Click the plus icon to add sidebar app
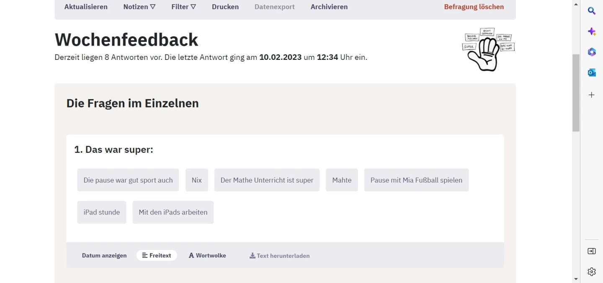Viewport: 603px width, 283px height. pyautogui.click(x=591, y=95)
